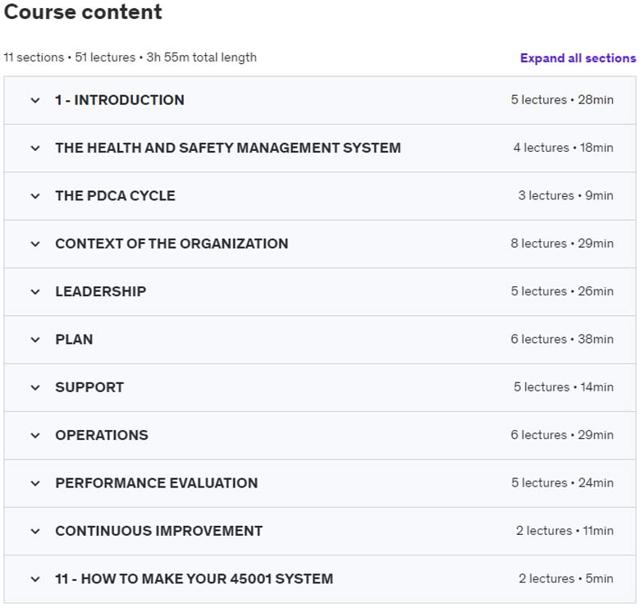Expand the PLAN section chevron
640x608 pixels.
coord(35,340)
